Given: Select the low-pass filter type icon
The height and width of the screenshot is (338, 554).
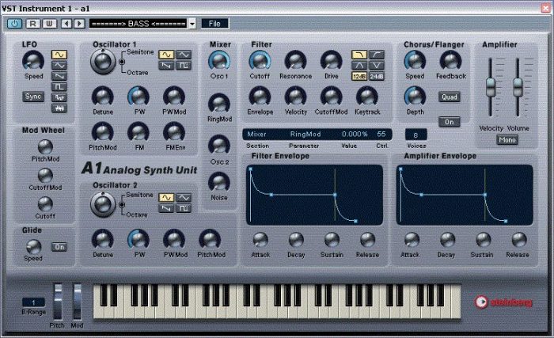Looking at the screenshot, I should click(359, 54).
